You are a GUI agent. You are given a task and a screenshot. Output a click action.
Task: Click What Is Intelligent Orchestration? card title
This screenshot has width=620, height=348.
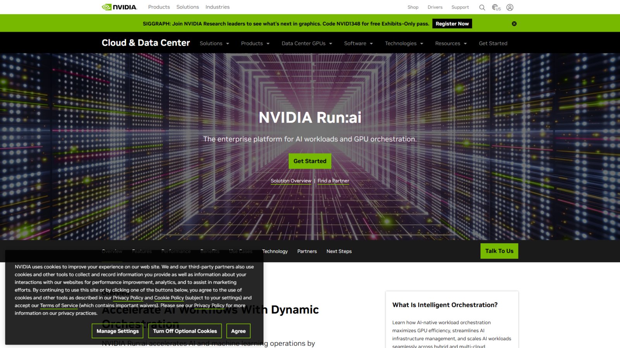pyautogui.click(x=445, y=305)
